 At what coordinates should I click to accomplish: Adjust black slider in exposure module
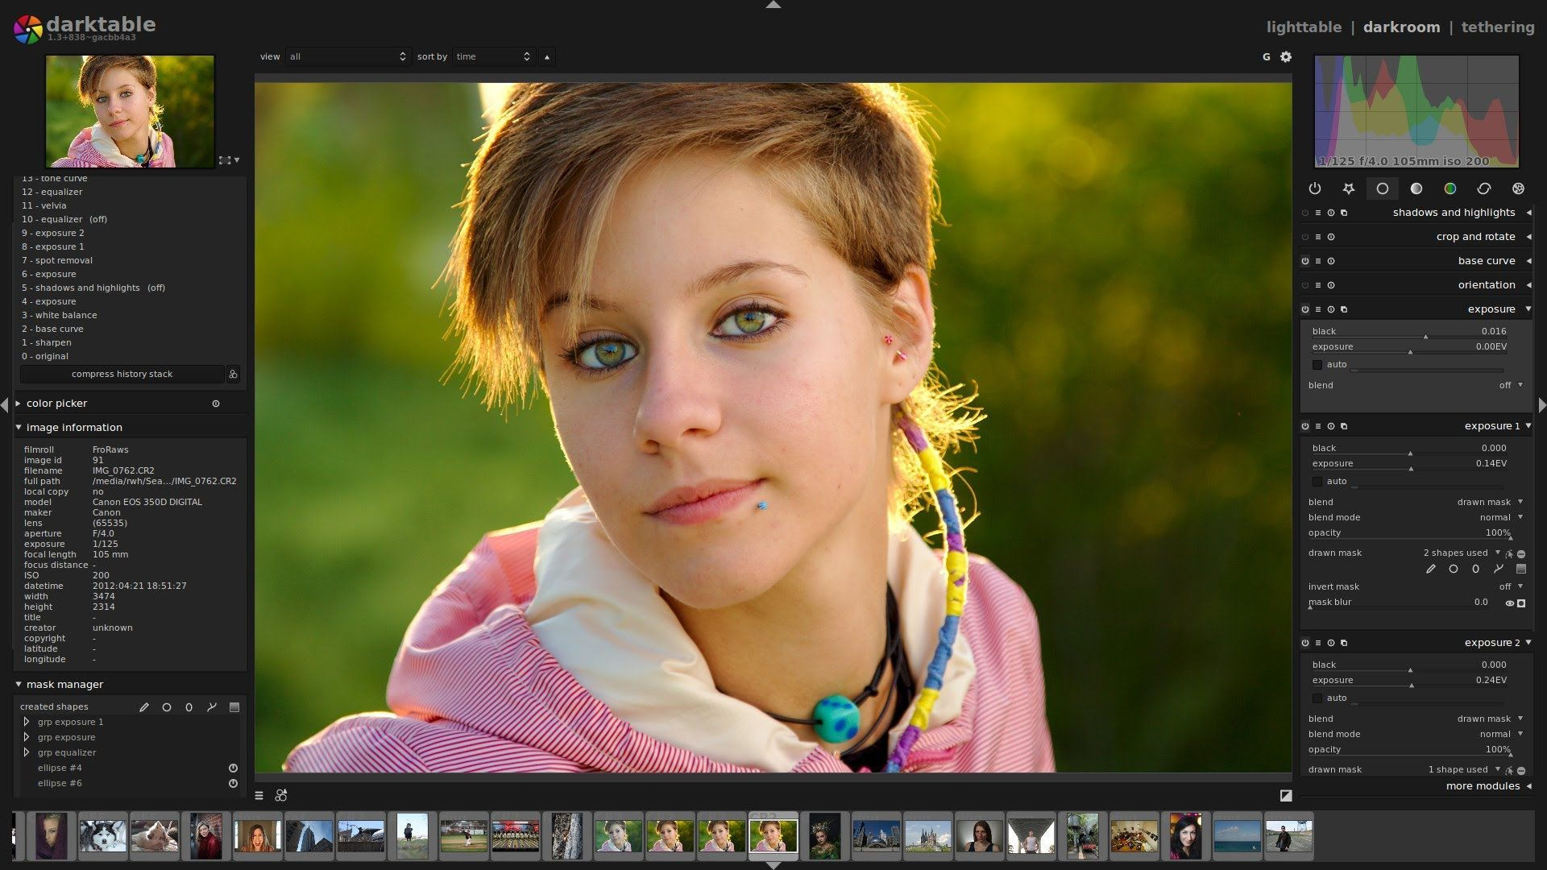pyautogui.click(x=1409, y=331)
